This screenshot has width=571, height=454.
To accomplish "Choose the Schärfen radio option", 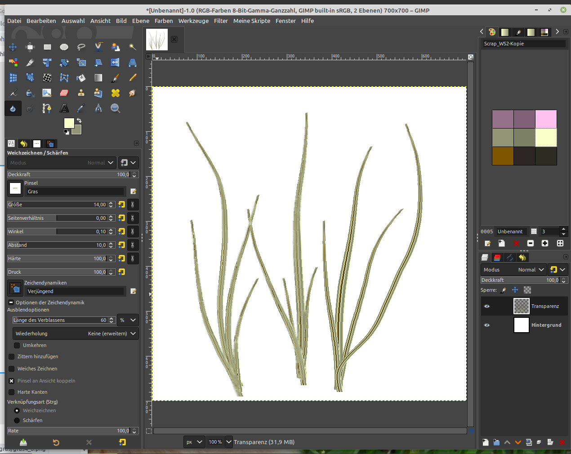I will pyautogui.click(x=17, y=420).
